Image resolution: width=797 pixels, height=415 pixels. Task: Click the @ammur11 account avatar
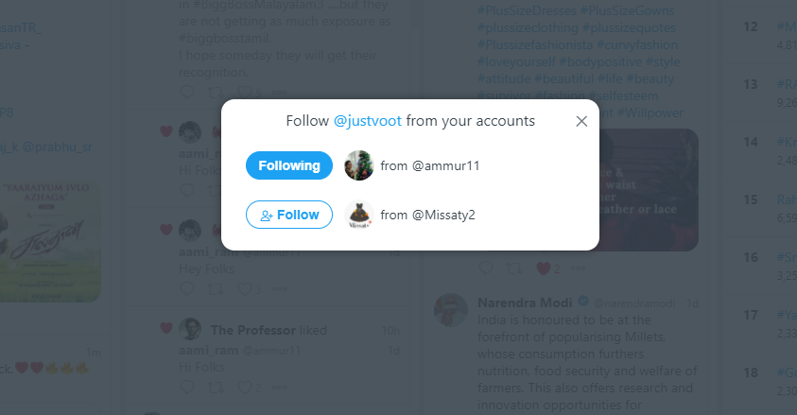[x=359, y=165]
